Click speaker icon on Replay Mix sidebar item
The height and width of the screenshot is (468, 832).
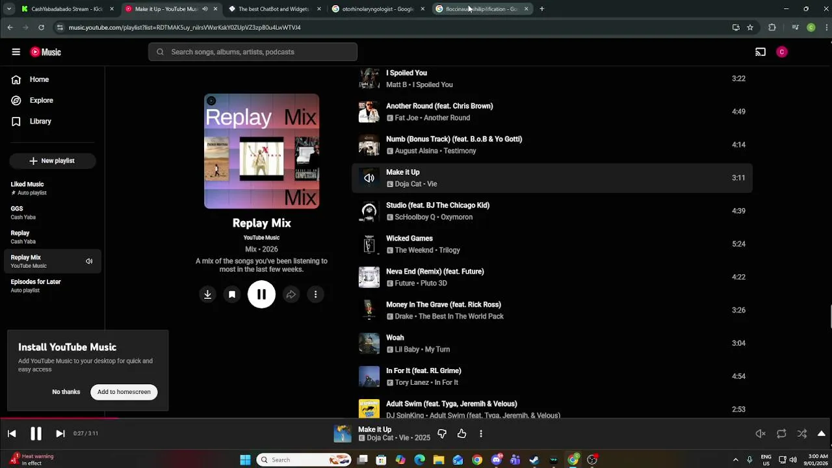click(89, 261)
